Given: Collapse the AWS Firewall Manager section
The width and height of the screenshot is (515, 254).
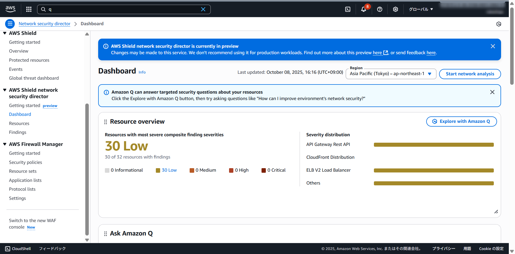Looking at the screenshot, I should pyautogui.click(x=5, y=144).
